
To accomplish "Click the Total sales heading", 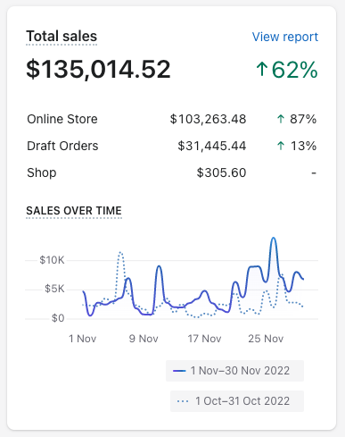I will (62, 37).
